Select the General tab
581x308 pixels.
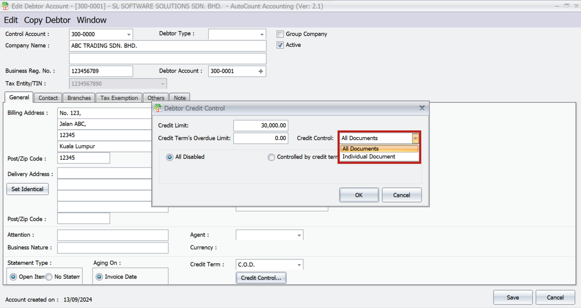pyautogui.click(x=19, y=97)
